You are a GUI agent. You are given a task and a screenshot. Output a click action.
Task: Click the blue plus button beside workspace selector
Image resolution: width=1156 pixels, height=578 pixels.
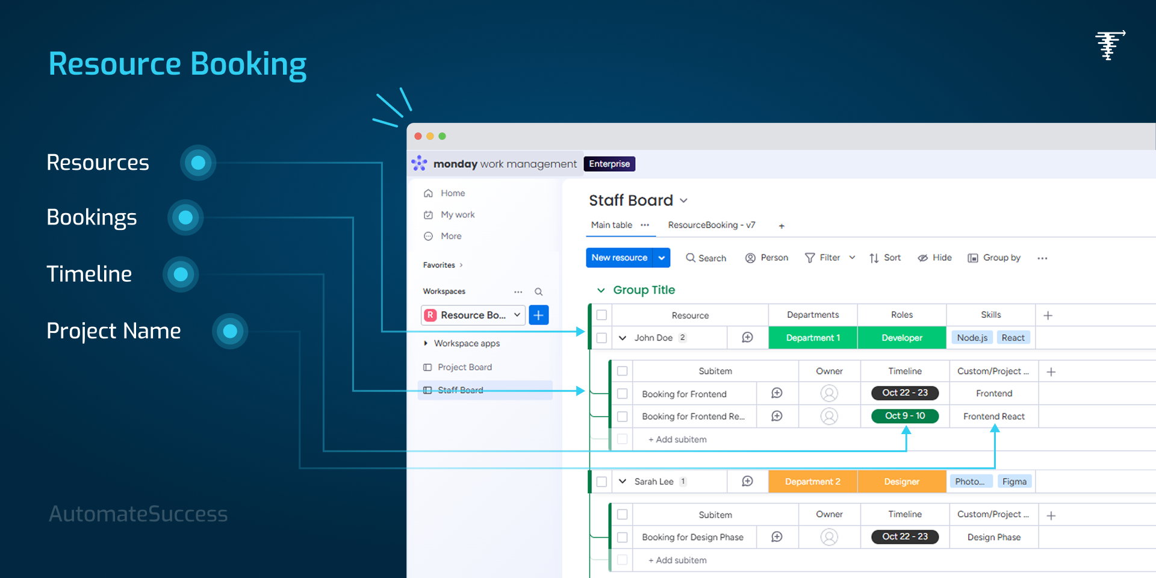pos(538,315)
